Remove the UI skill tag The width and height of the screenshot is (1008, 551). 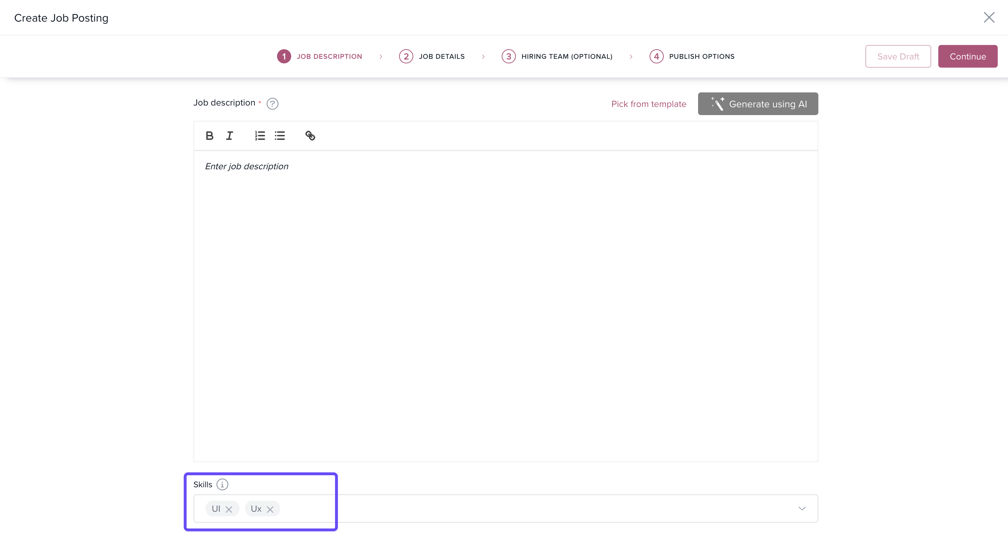tap(229, 509)
